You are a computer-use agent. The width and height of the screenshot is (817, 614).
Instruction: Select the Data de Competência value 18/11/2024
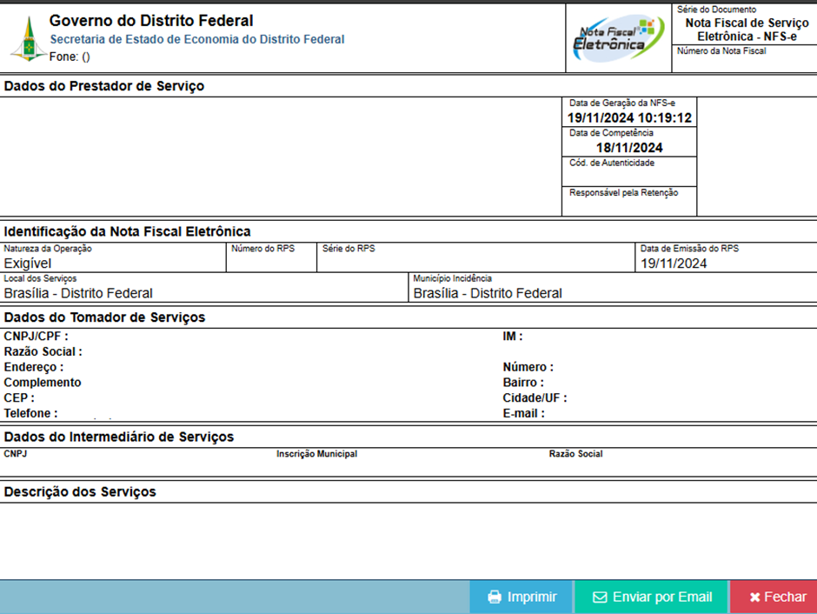tap(629, 148)
